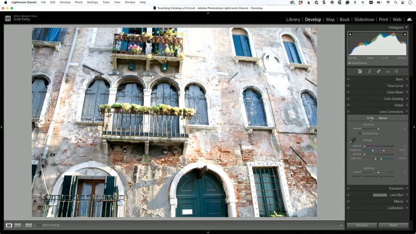416x234 pixels.
Task: Select the Manual lens corrections tab
Action: (x=383, y=118)
